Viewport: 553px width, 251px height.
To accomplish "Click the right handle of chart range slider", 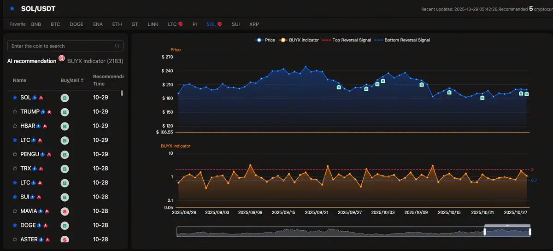I will (x=530, y=232).
